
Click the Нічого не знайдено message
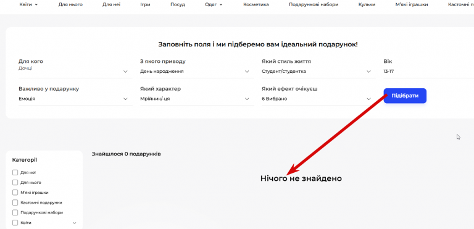pos(301,178)
